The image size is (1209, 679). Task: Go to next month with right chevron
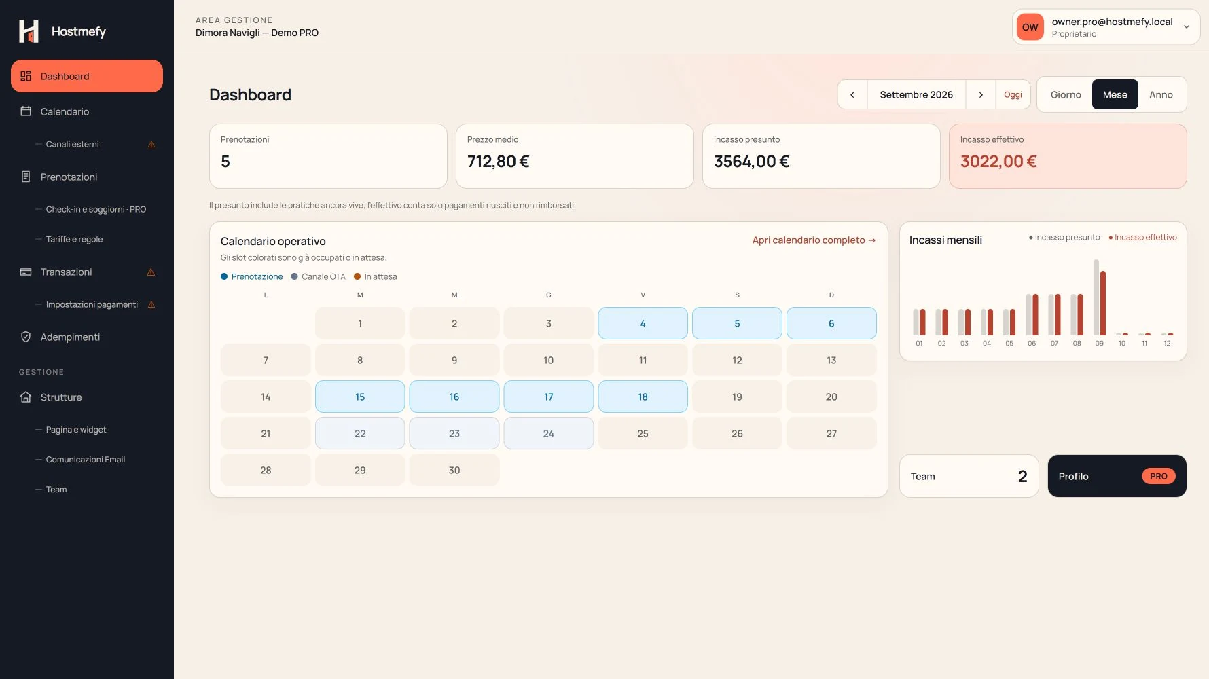[981, 95]
